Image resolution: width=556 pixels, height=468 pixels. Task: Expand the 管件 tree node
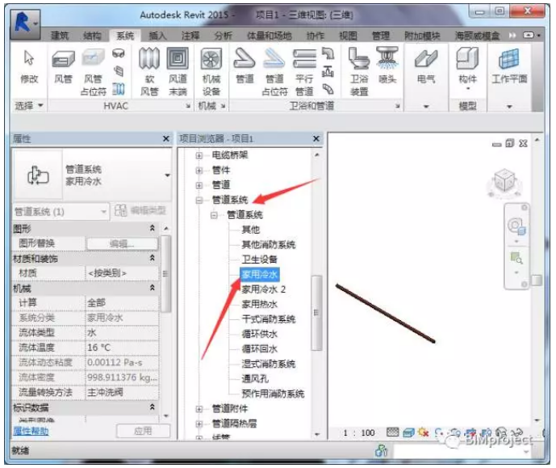point(199,171)
